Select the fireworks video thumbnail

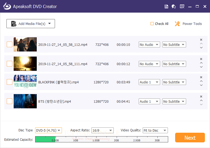pos(25,64)
